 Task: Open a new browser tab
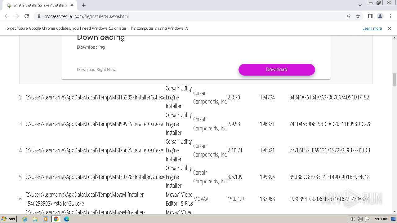84,5
